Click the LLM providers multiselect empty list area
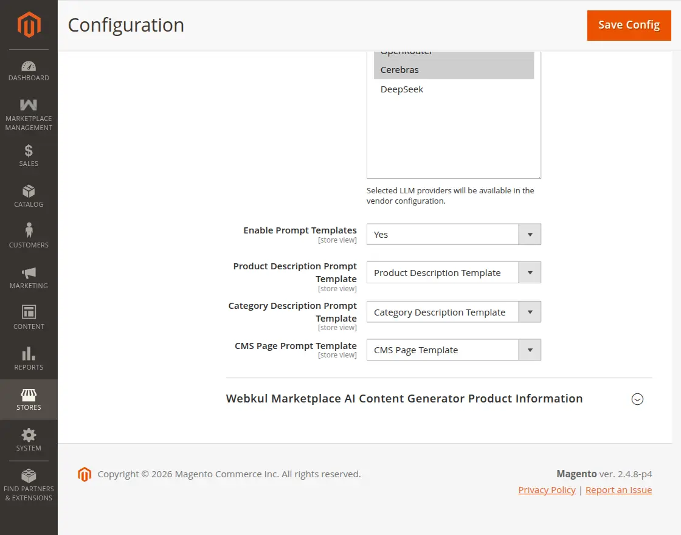The height and width of the screenshot is (535, 681). 454,138
